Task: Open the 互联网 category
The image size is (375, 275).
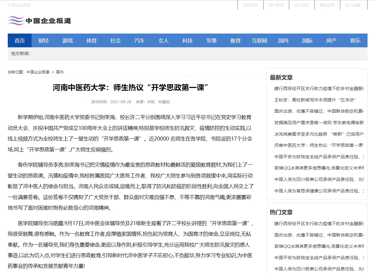Action: pos(259,41)
